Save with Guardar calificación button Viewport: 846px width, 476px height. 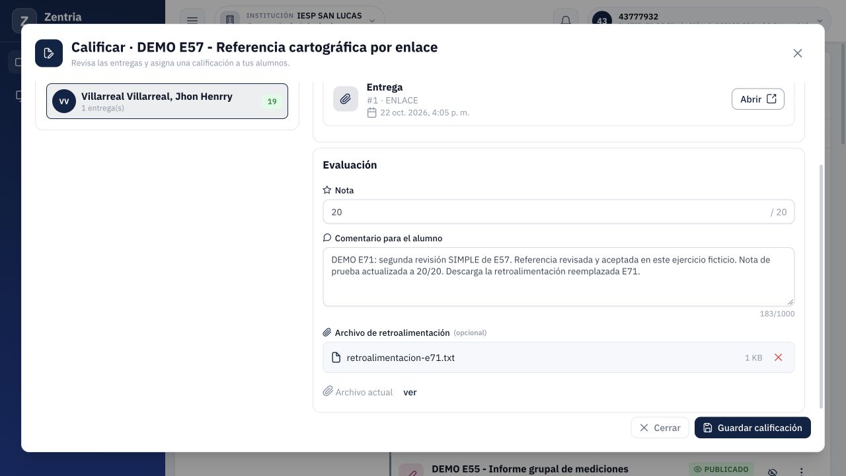tap(753, 428)
